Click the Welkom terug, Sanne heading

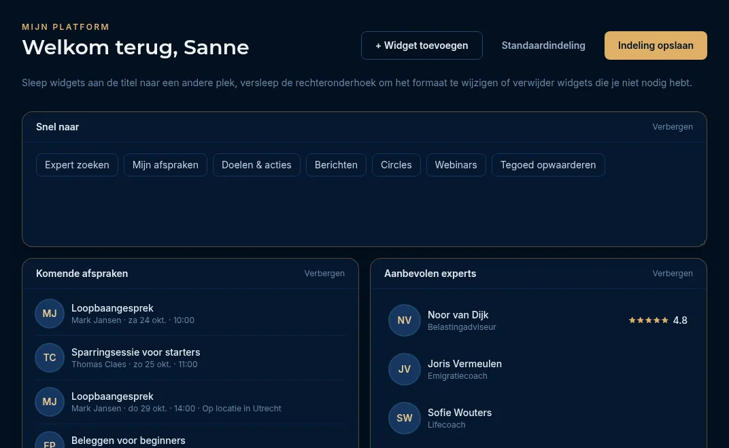coord(135,48)
